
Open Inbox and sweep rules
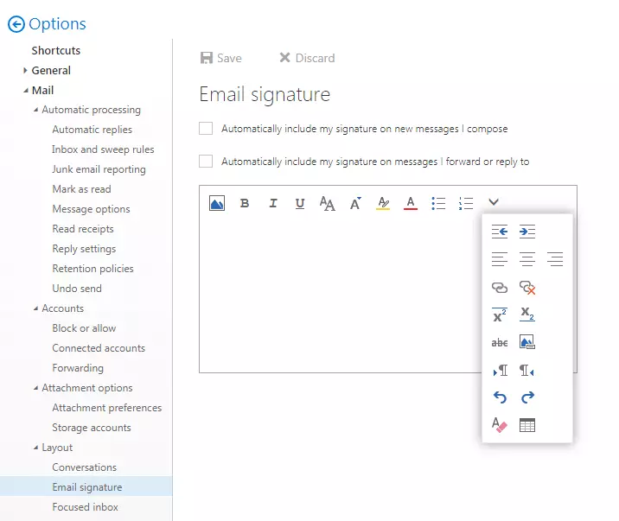(x=103, y=149)
